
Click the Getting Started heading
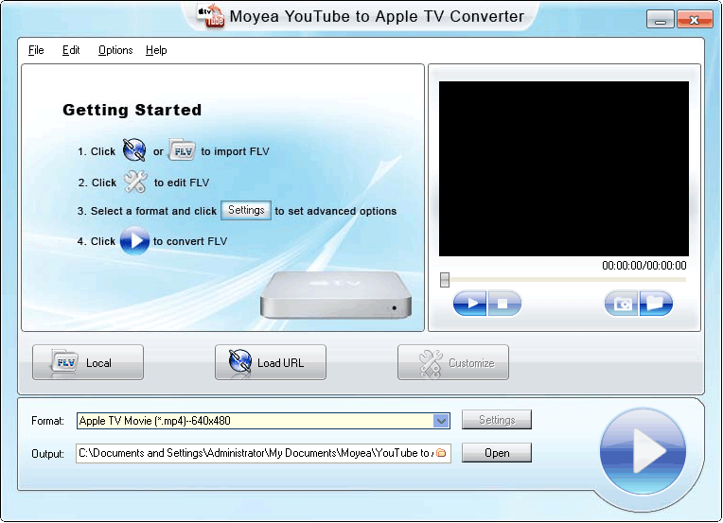(x=132, y=110)
